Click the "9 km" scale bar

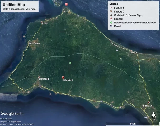point(133,124)
